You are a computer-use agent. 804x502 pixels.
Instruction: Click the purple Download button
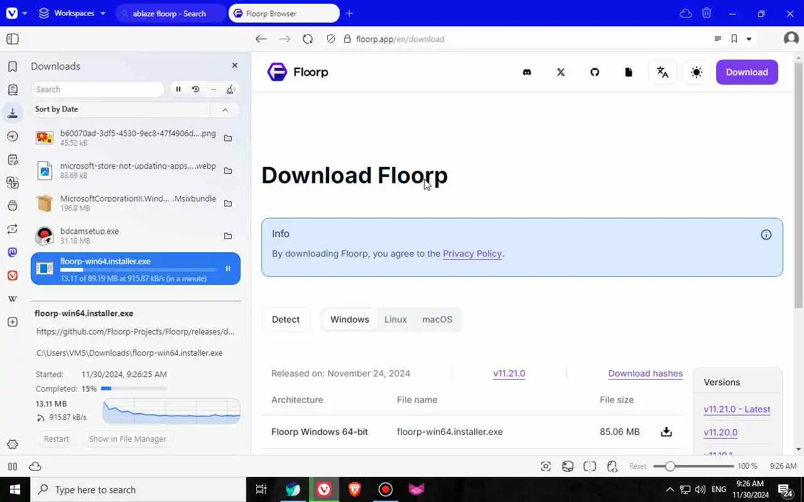(x=747, y=72)
